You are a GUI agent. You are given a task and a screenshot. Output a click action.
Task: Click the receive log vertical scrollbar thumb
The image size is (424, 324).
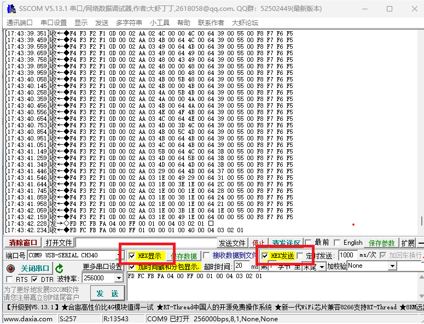(422, 221)
